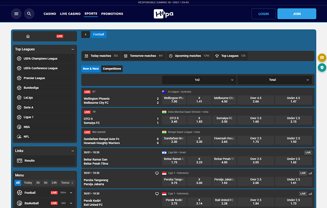Switch to the Now & Next tab
The height and width of the screenshot is (208, 327).
point(91,69)
